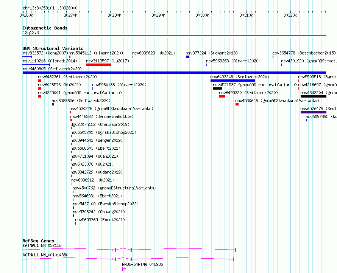
Task: Click KATNAL1|NM_001014380 gene label
Action: tap(45, 255)
